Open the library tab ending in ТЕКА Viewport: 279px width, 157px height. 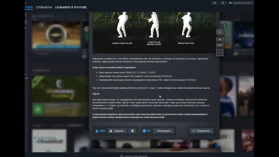[29, 7]
